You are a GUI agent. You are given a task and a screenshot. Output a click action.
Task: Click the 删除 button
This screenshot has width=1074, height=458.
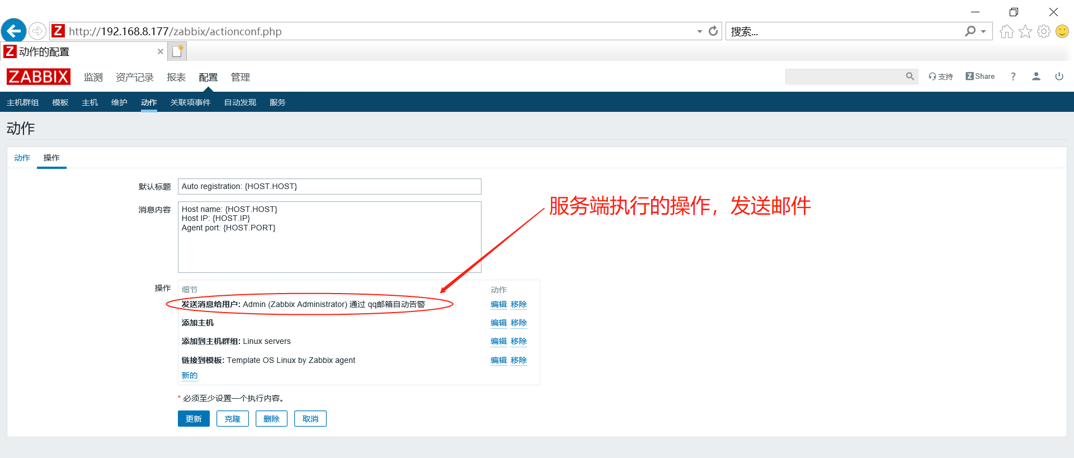(271, 419)
